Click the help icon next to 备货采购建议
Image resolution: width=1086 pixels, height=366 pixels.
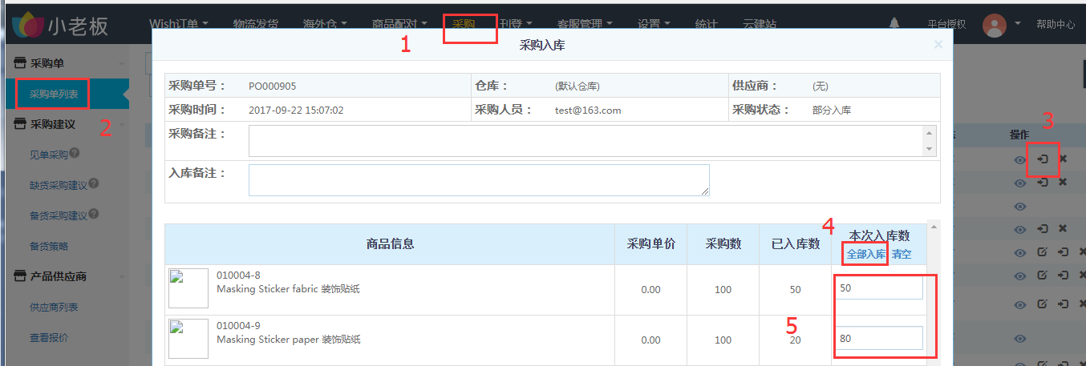click(94, 214)
